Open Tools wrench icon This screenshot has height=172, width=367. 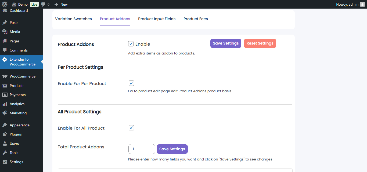pyautogui.click(x=5, y=153)
